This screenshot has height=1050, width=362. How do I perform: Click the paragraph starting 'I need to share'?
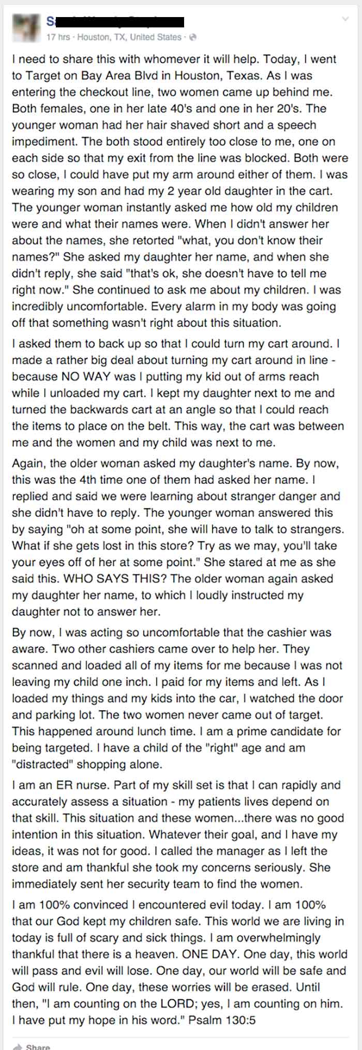180,191
